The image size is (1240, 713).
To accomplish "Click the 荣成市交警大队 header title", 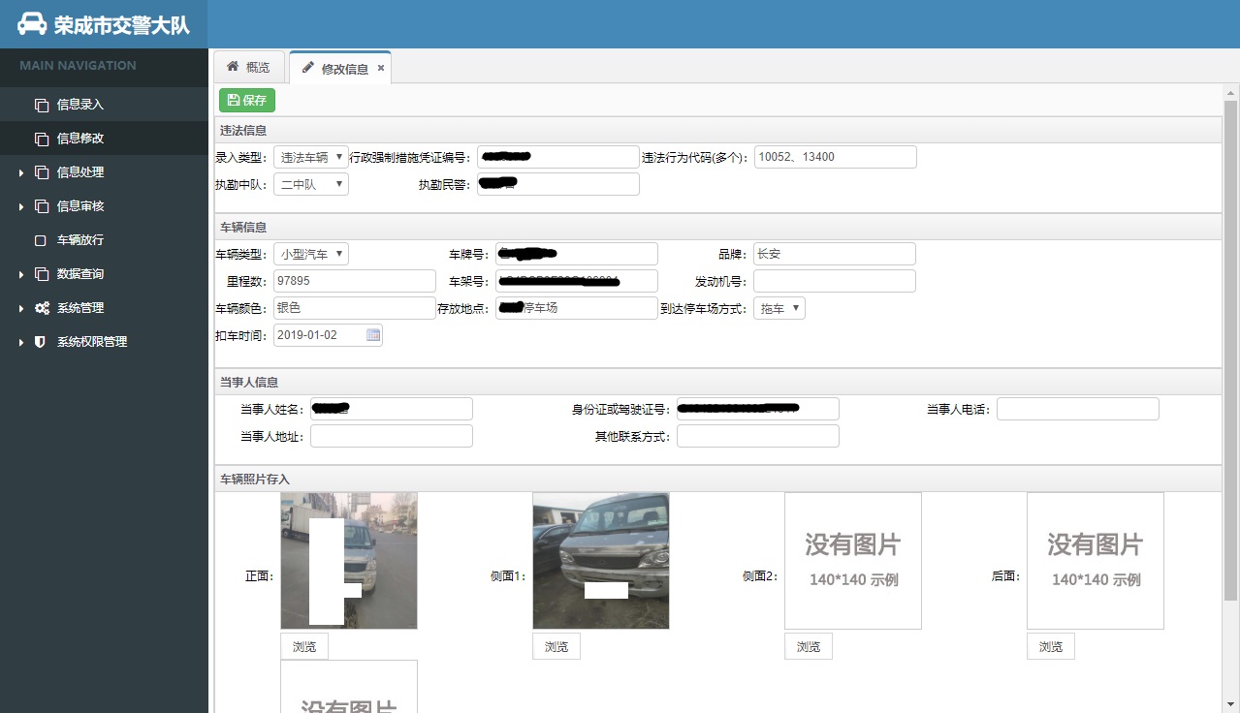I will point(122,25).
